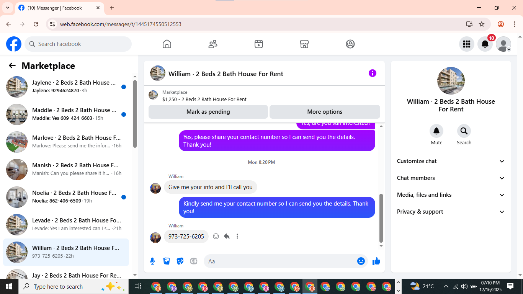Click William's listing thumbnail in right panel
Viewport: 523px width, 294px height.
(451, 81)
